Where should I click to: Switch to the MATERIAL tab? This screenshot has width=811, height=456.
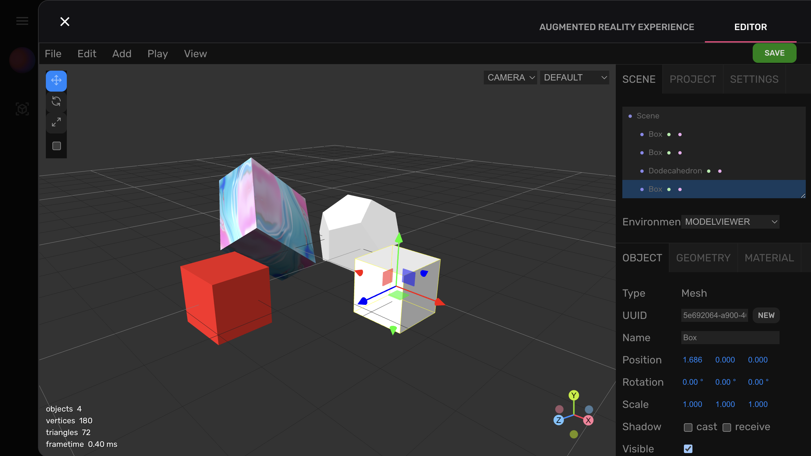coord(769,258)
